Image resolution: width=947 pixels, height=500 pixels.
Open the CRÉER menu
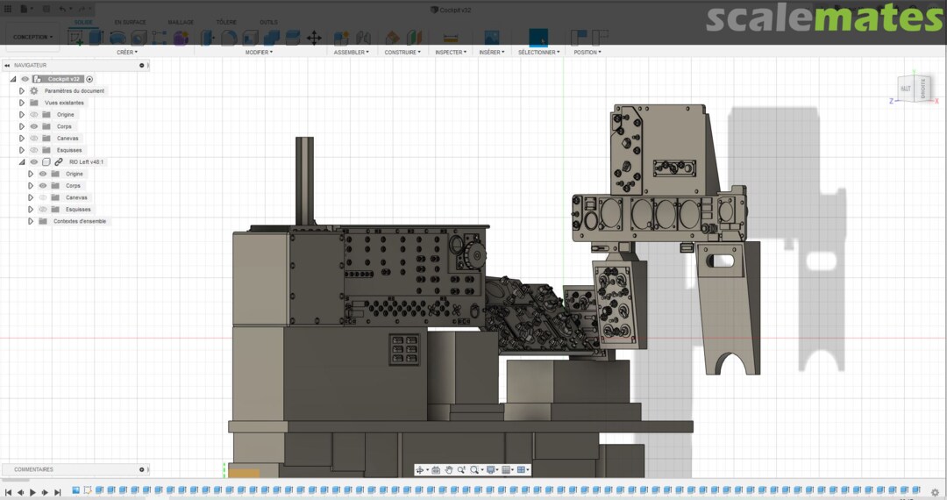click(x=127, y=53)
